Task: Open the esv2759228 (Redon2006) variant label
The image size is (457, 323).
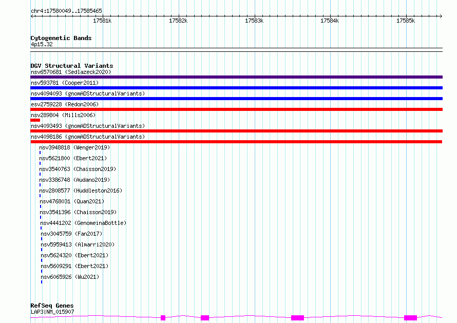Action: click(x=65, y=104)
